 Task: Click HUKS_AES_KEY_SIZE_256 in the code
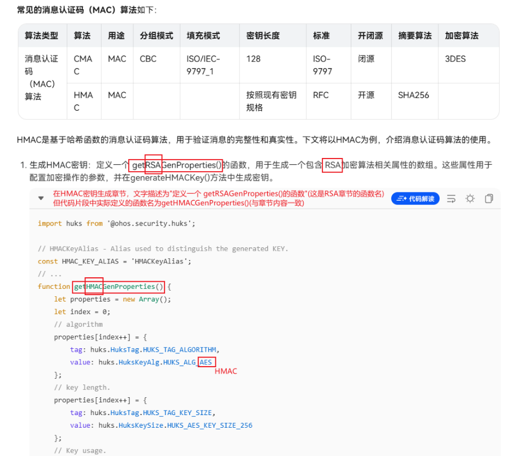coord(210,425)
